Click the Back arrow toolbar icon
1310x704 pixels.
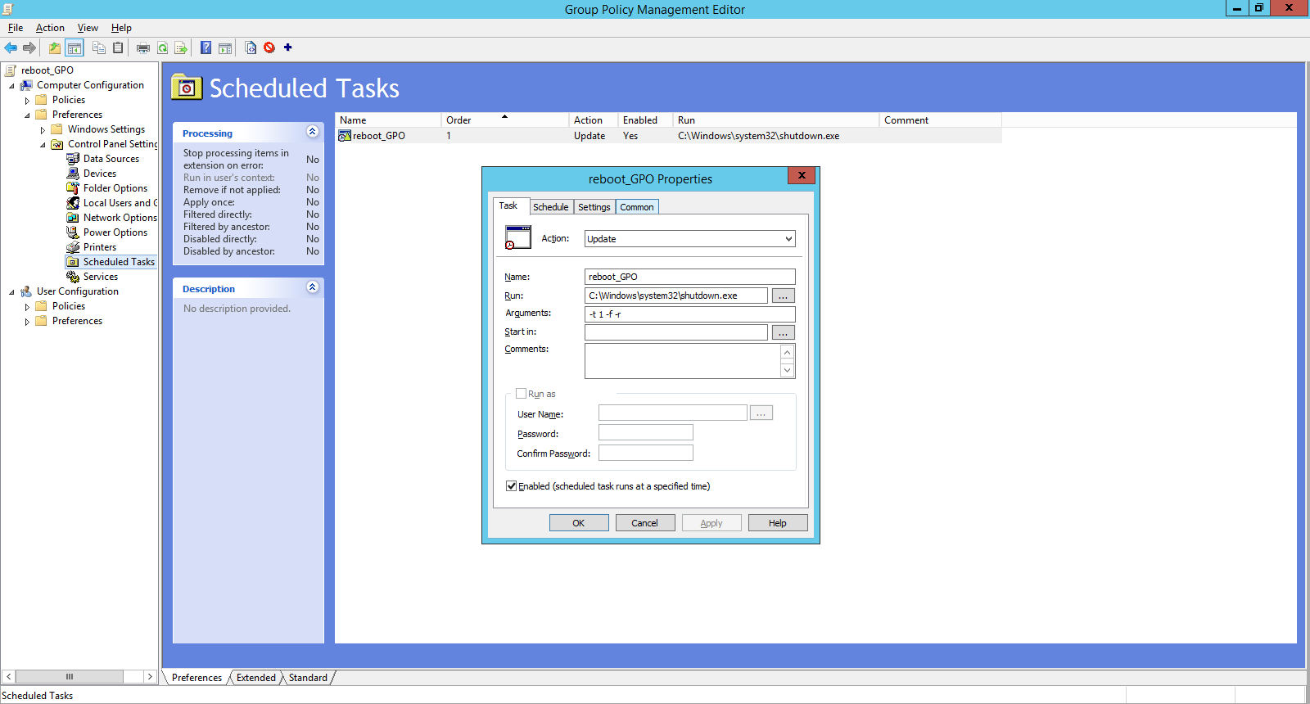tap(11, 47)
